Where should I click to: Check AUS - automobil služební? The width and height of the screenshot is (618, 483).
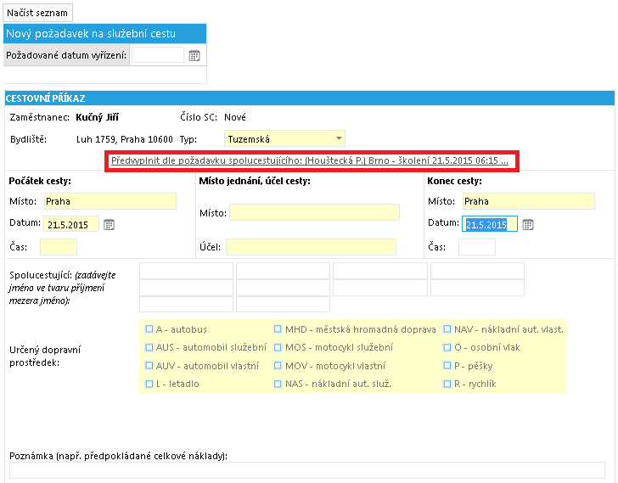pyautogui.click(x=149, y=347)
